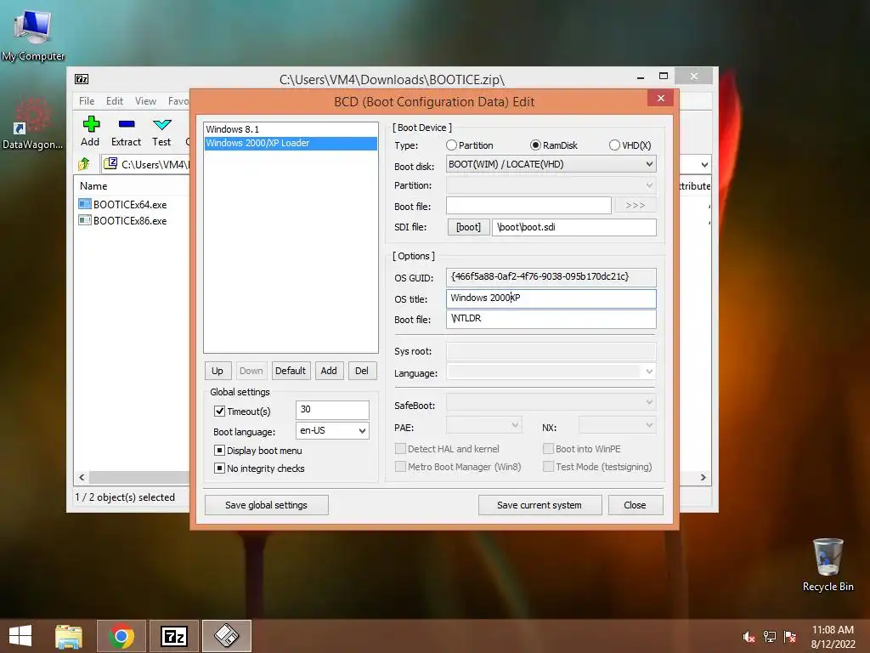Open the Boot disk dropdown
The width and height of the screenshot is (870, 653).
pyautogui.click(x=551, y=164)
